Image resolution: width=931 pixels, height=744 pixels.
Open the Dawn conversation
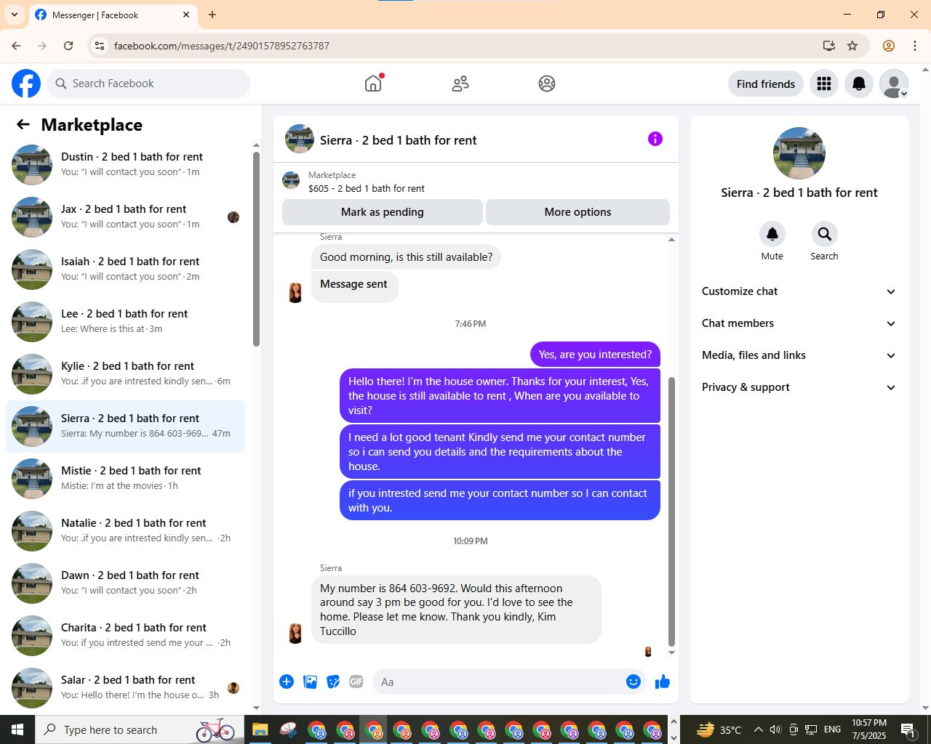125,583
